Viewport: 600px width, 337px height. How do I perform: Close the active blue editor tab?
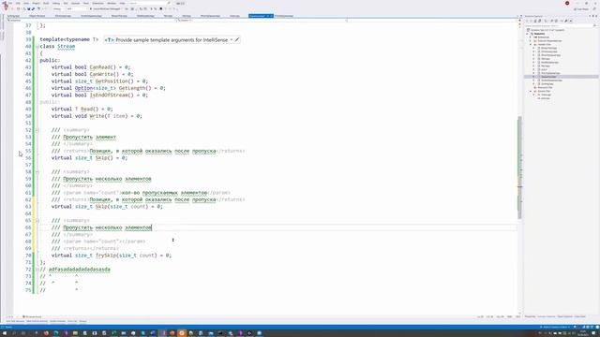271,16
